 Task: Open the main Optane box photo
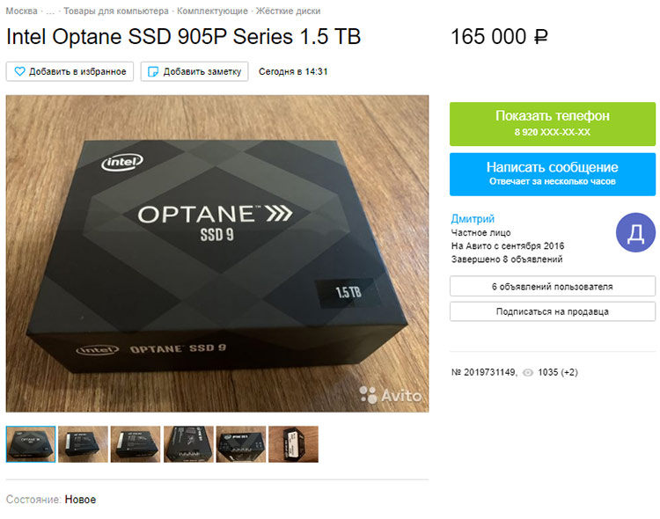(x=217, y=253)
